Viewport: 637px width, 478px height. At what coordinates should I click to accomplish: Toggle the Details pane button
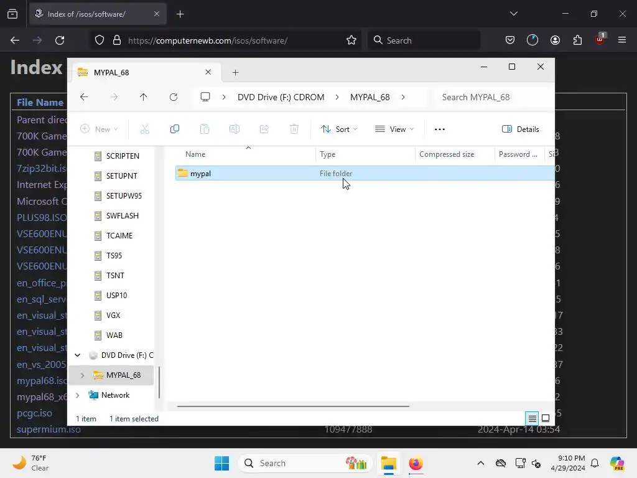pyautogui.click(x=521, y=129)
